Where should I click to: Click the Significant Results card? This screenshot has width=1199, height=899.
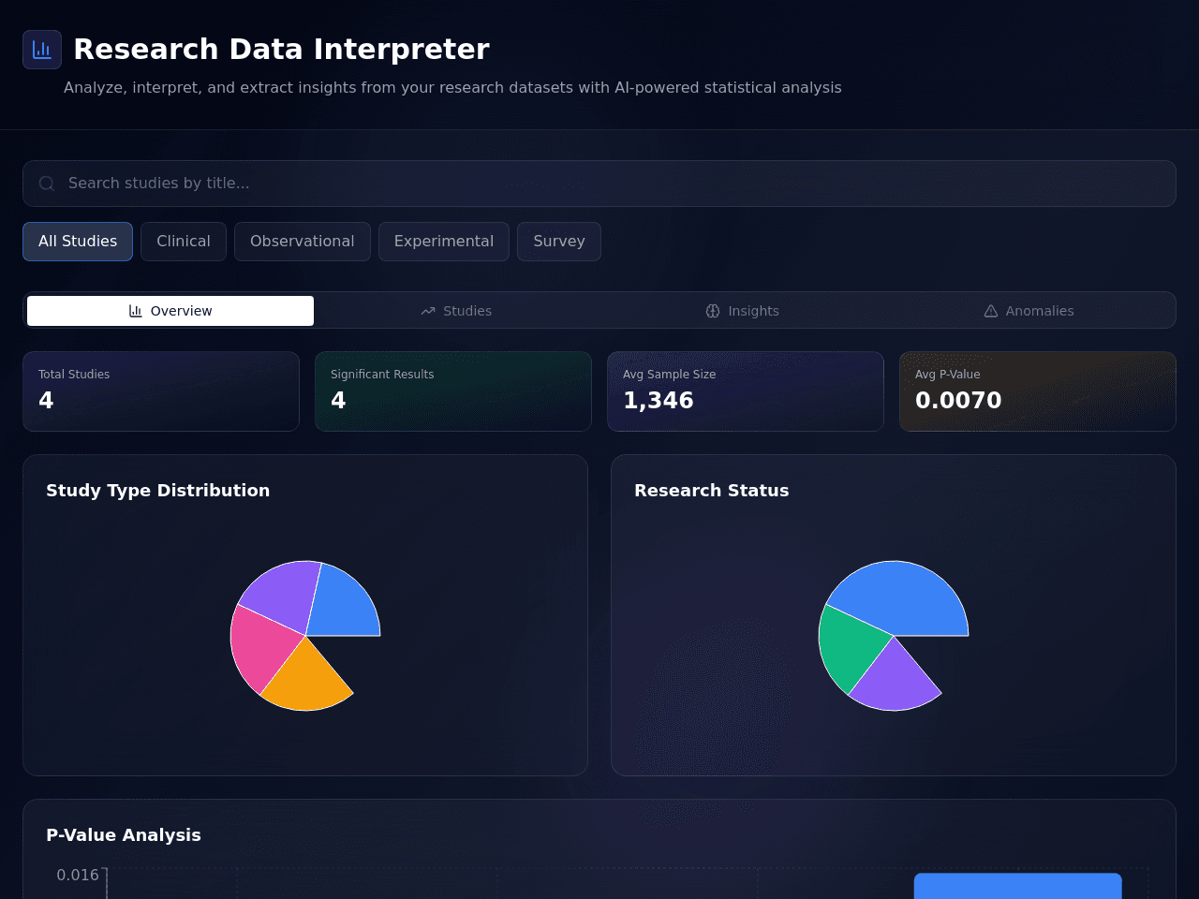(453, 391)
